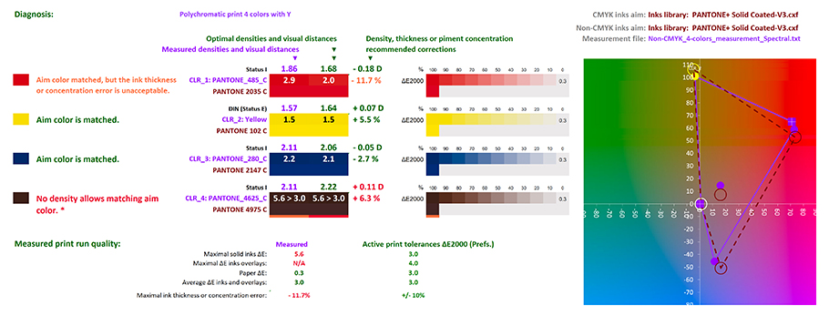Click the green arrow under Optimal densities
Screen dimensions: 829x336
click(x=333, y=50)
